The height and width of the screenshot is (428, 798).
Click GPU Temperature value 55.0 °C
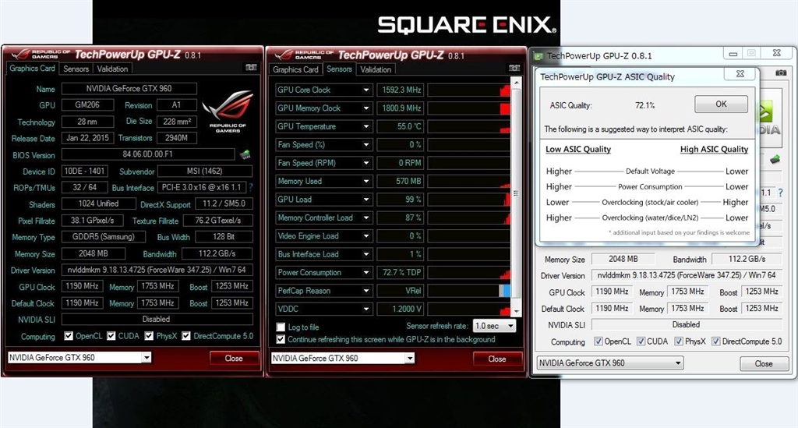[400, 127]
